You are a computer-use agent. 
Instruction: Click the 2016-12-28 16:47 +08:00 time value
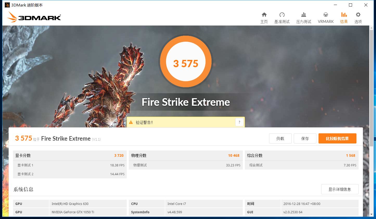point(302,204)
